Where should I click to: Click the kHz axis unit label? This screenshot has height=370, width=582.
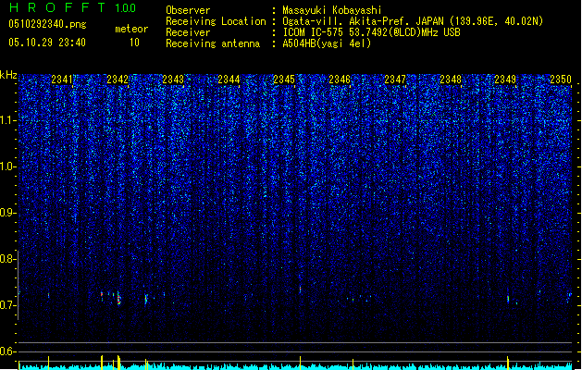coord(8,75)
